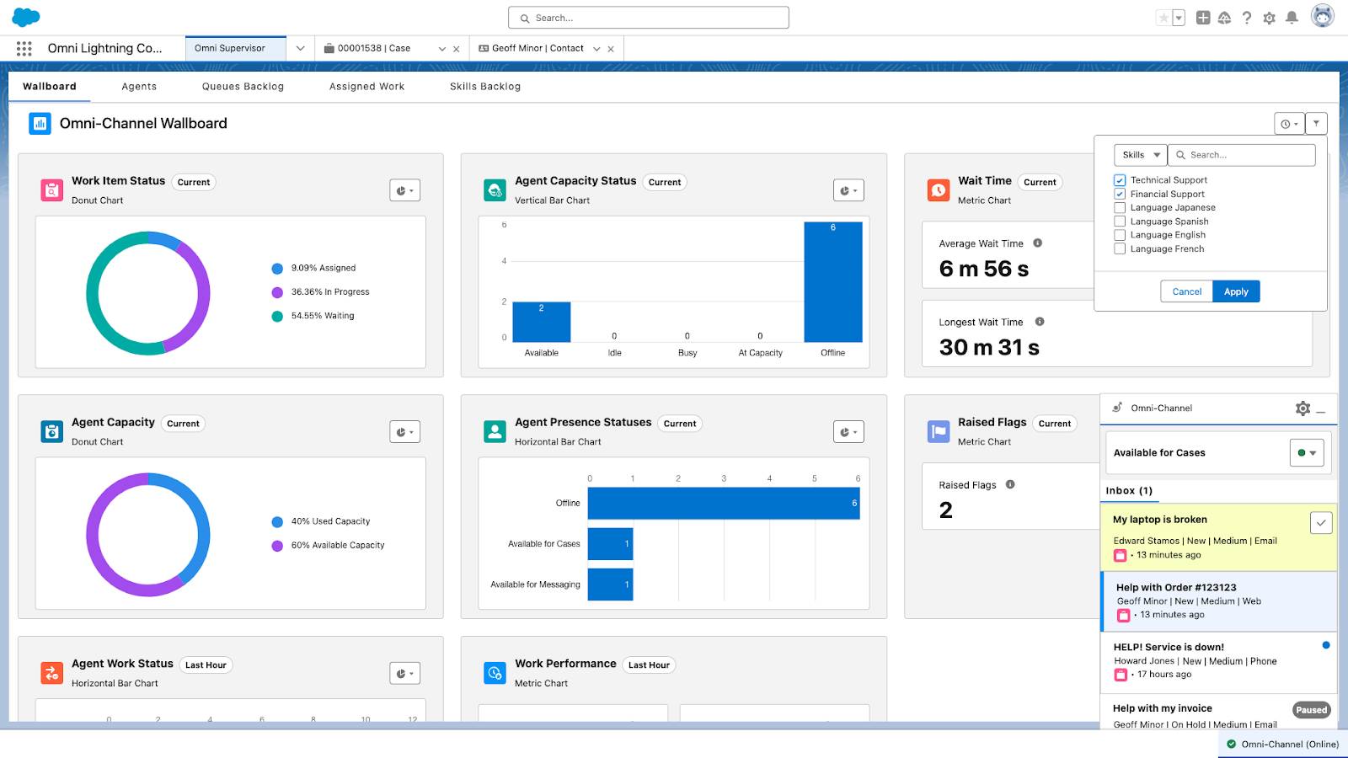
Task: Switch to the Assigned Work tab
Action: point(366,87)
